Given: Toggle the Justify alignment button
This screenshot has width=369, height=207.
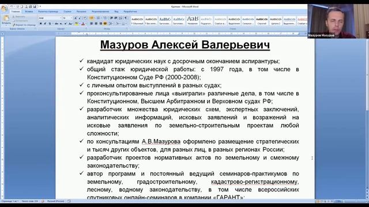Looking at the screenshot, I should (105, 24).
